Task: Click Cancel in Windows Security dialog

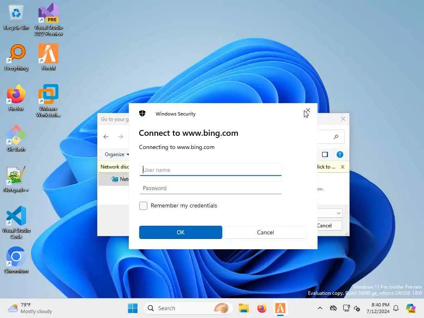Action: coord(265,232)
